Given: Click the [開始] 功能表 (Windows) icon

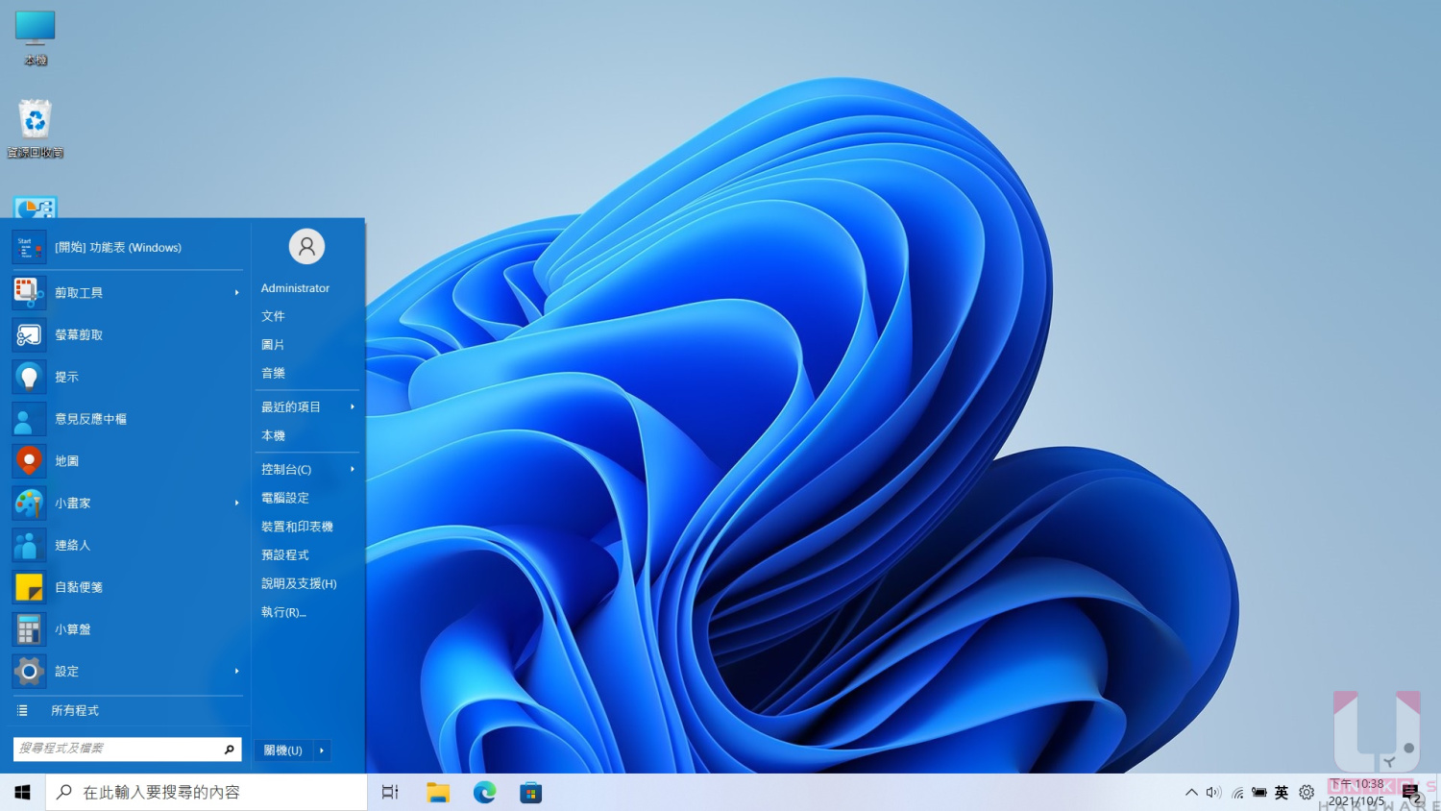Looking at the screenshot, I should point(29,247).
